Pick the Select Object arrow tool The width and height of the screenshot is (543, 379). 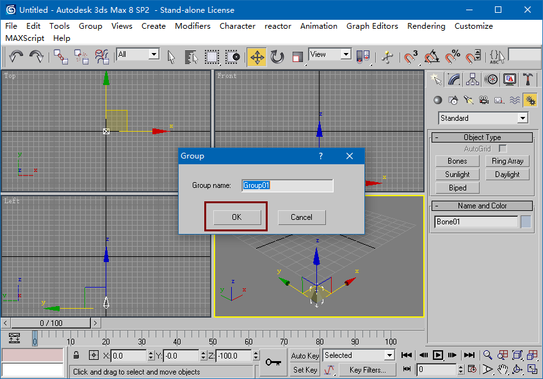pos(171,57)
